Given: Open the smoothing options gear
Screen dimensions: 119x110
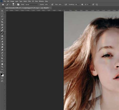Looking at the screenshot, I should pyautogui.click(x=82, y=5).
